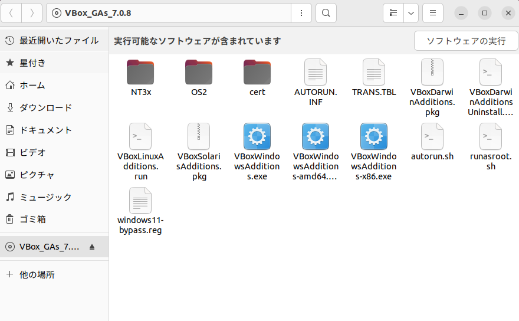The width and height of the screenshot is (519, 321).
Task: Open ミュージック in the sidebar
Action: tap(54, 197)
